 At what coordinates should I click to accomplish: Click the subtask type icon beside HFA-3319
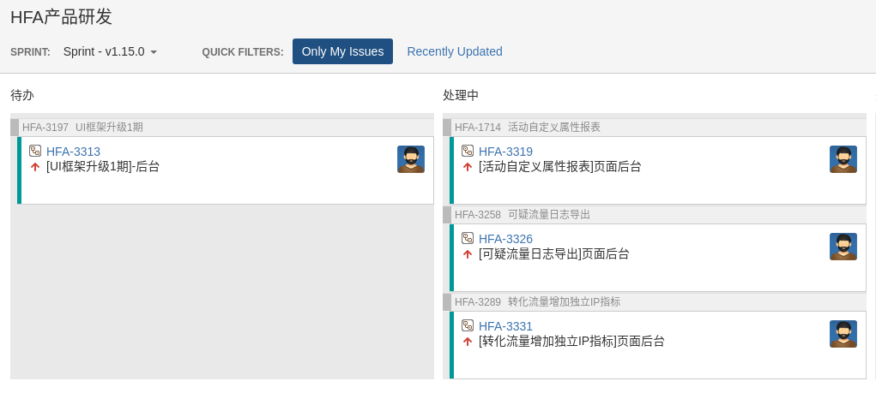tap(468, 151)
